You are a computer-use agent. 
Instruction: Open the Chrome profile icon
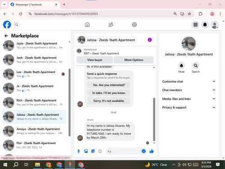212,14
